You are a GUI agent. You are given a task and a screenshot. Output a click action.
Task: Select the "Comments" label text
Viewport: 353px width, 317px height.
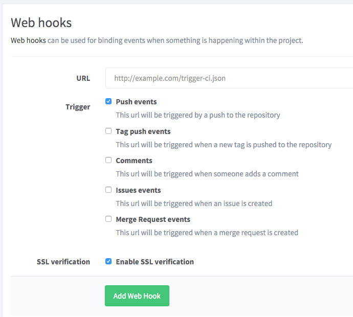(134, 161)
